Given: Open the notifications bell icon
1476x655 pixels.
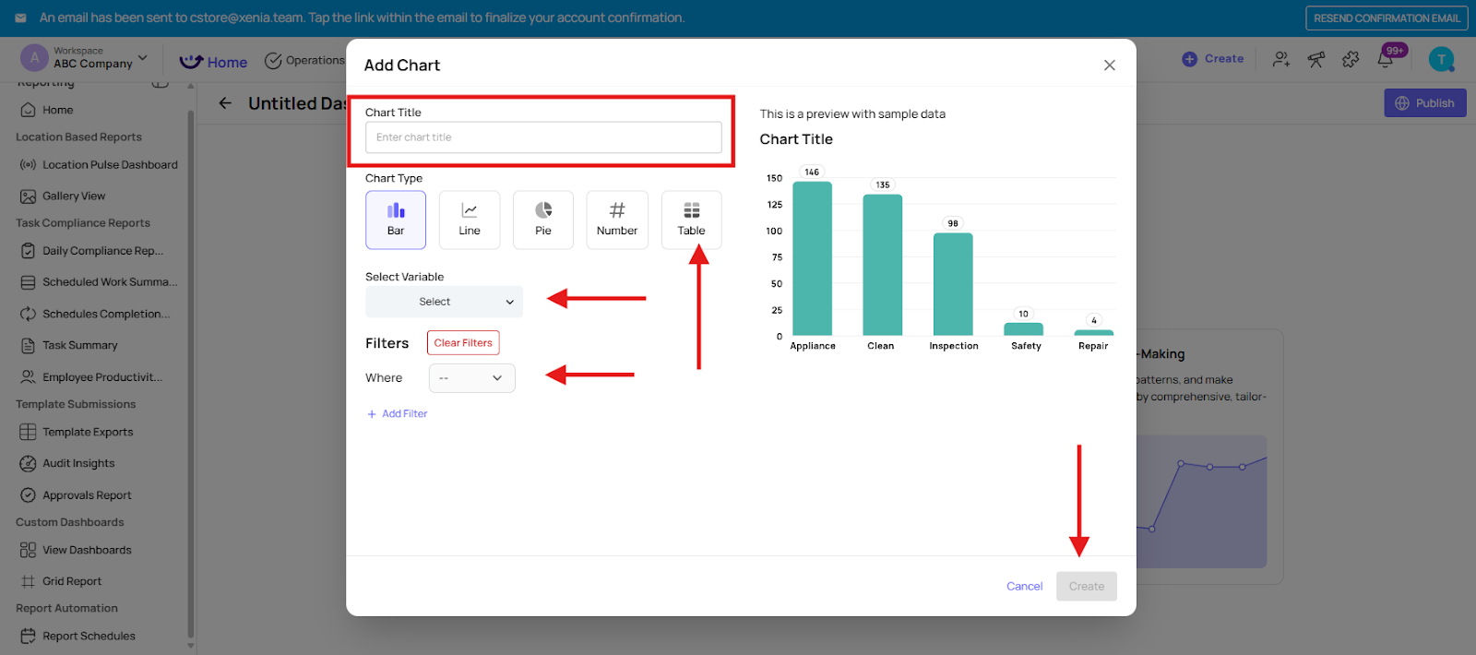Looking at the screenshot, I should coord(1385,59).
